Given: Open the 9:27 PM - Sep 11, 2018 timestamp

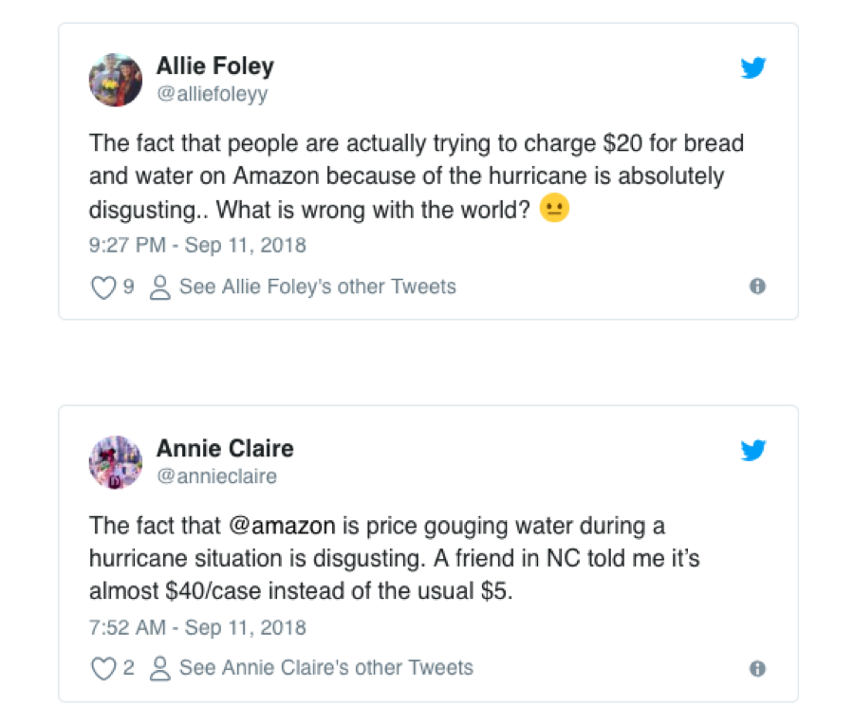Looking at the screenshot, I should (197, 246).
